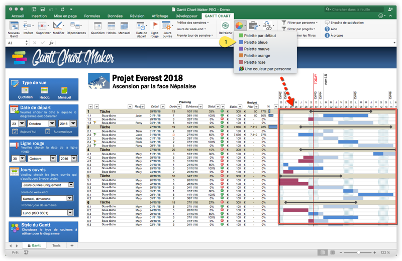Open the Ligne rouge day 30 dropdown

[23, 159]
